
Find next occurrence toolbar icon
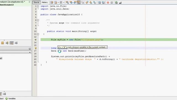75,2
